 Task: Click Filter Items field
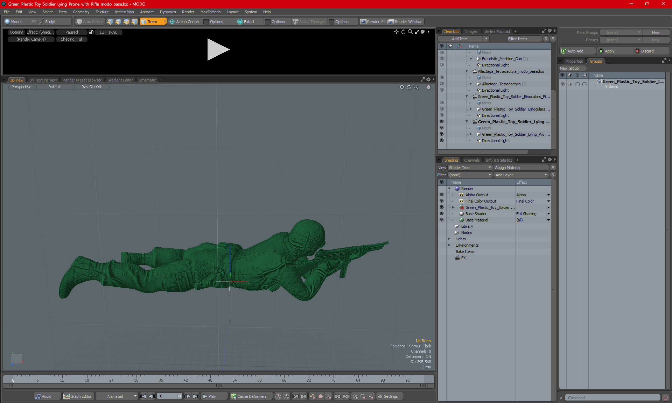[x=524, y=39]
